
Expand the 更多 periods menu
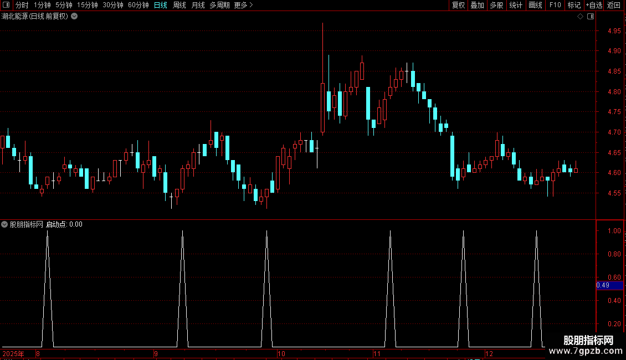click(244, 5)
